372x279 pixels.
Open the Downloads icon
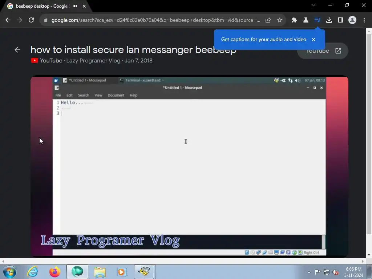(x=329, y=20)
